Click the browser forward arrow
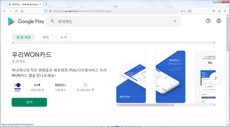Screen dimensions: 230x127 (x=10, y=11)
